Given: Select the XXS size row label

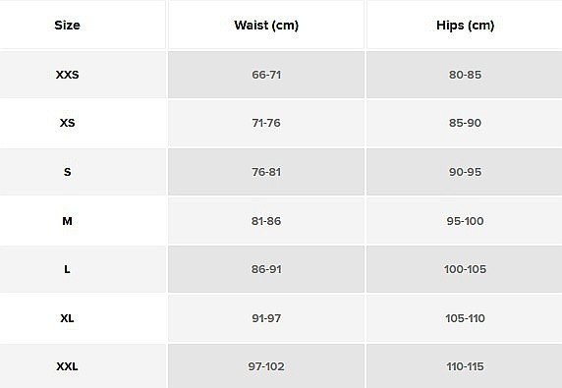Looking at the screenshot, I should [x=67, y=75].
